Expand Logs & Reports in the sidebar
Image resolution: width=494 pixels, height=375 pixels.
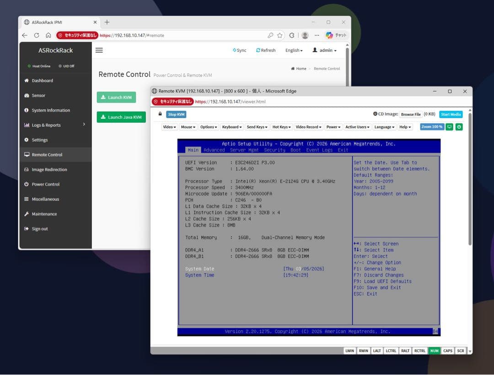click(x=56, y=125)
